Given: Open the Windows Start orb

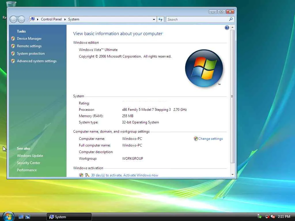Looking at the screenshot, I should 8,216.
